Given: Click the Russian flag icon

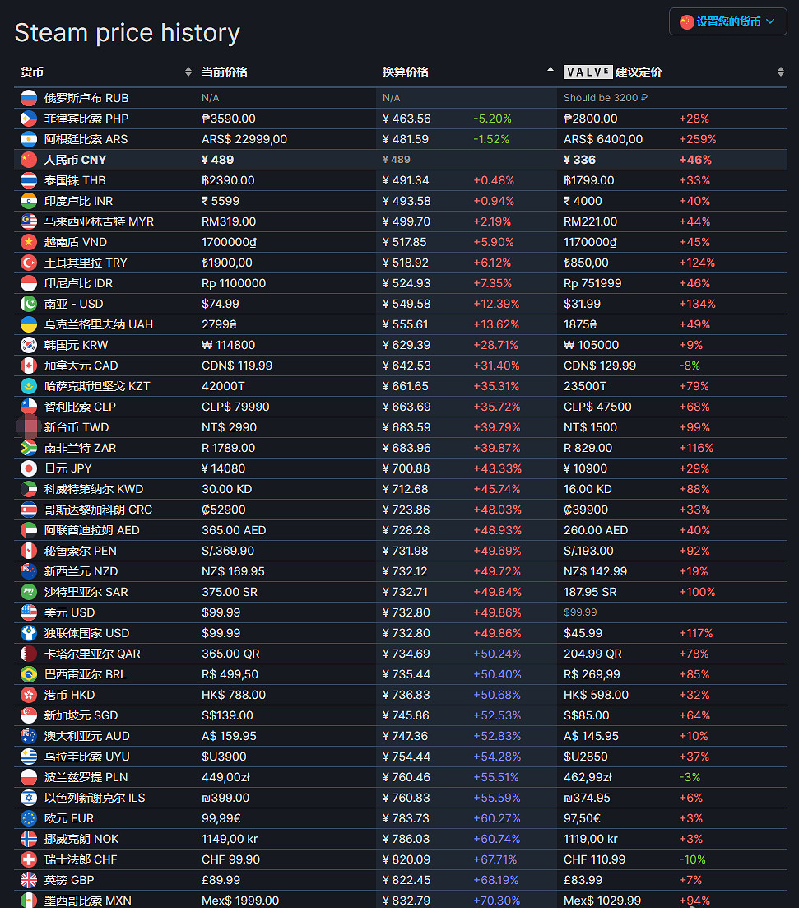Looking at the screenshot, I should 29,98.
